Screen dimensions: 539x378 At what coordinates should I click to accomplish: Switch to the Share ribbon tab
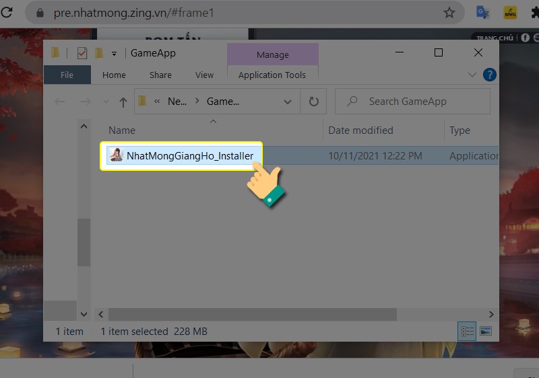160,75
